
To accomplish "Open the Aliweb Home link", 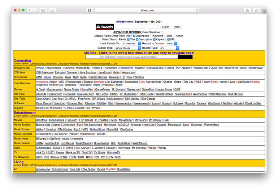I will click(124, 22).
